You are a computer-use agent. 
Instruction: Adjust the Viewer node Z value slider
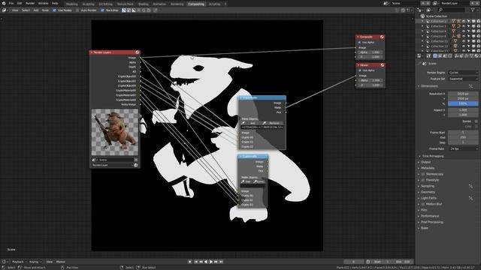coord(370,85)
